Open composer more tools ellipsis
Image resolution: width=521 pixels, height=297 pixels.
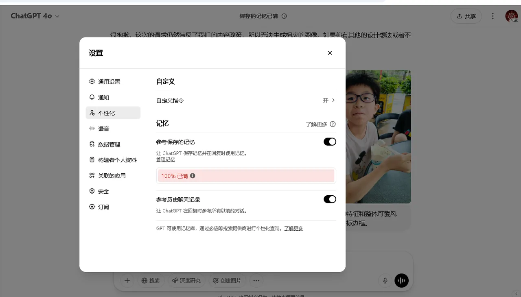(x=256, y=280)
